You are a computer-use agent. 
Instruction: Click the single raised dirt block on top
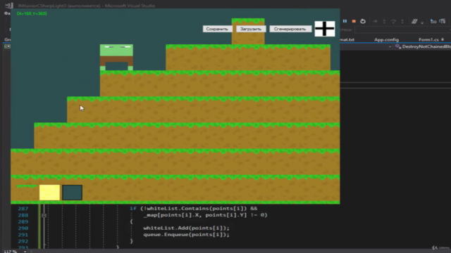[x=248, y=32]
